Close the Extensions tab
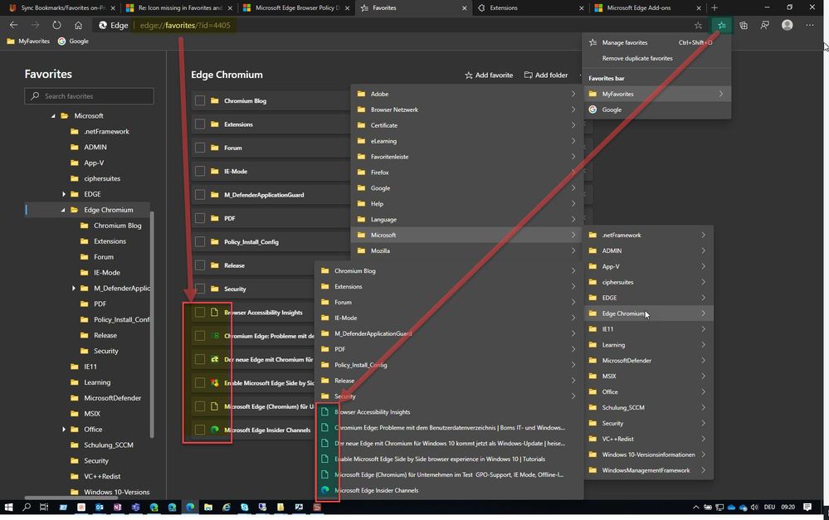 click(x=582, y=8)
